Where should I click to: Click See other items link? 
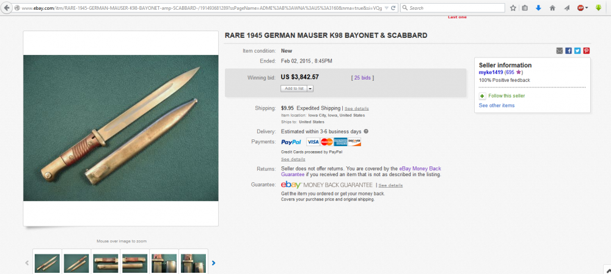point(496,105)
